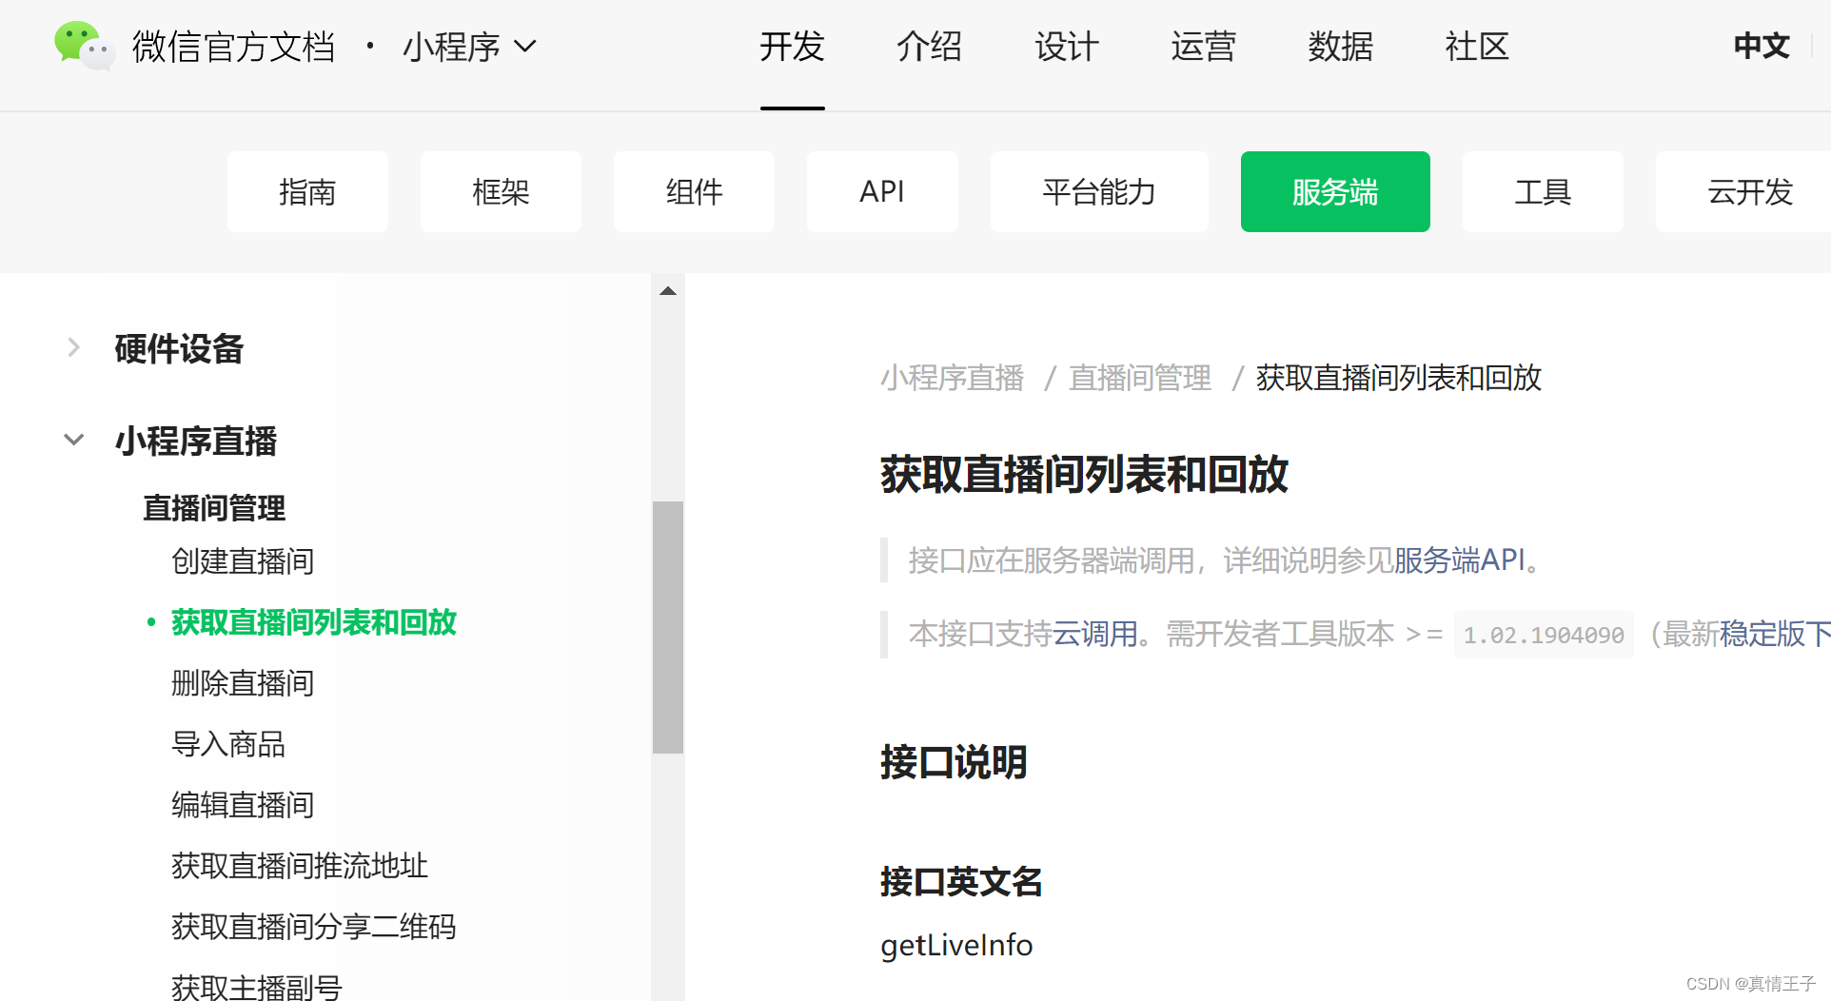Screen dimensions: 1831x1001
Task: Open the 组件 section button
Action: pyautogui.click(x=694, y=191)
